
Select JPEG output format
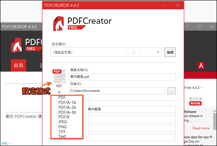[62, 122]
